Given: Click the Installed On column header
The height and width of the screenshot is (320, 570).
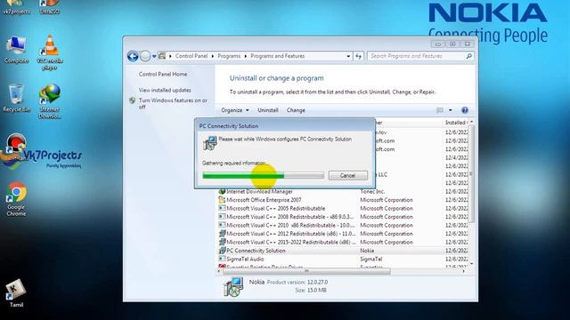Looking at the screenshot, I should click(456, 123).
